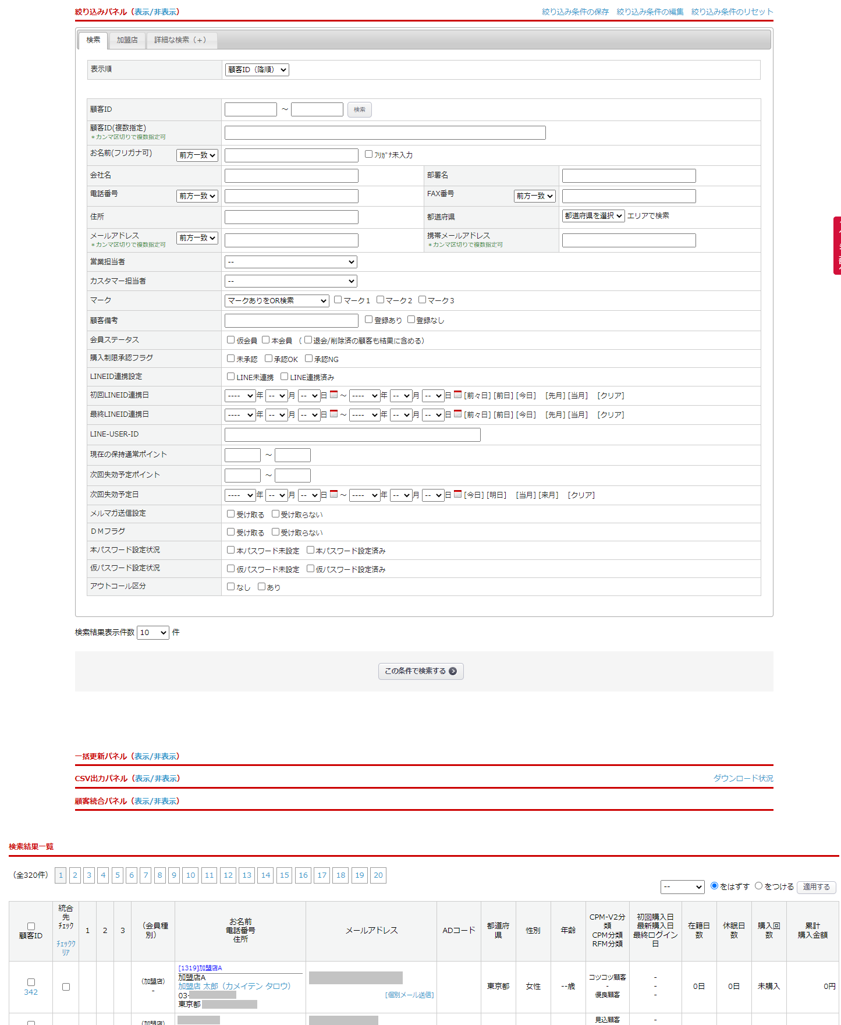
Task: Open end date calendar for 次回失効予定日
Action: [457, 494]
